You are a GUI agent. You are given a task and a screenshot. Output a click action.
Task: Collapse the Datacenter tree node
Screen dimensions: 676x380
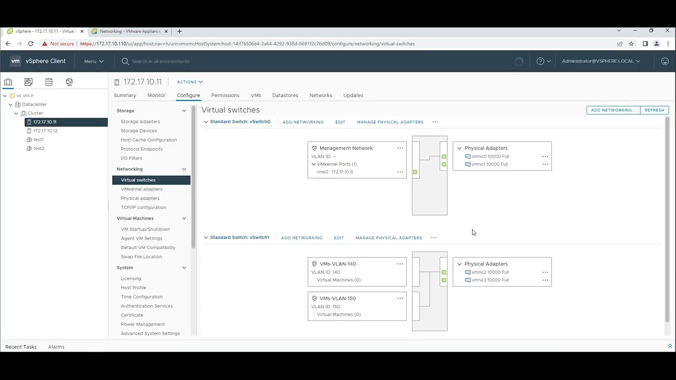click(x=11, y=104)
